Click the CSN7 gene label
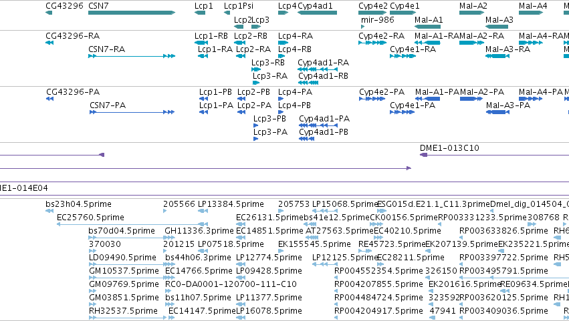The width and height of the screenshot is (569, 321). coord(98,6)
